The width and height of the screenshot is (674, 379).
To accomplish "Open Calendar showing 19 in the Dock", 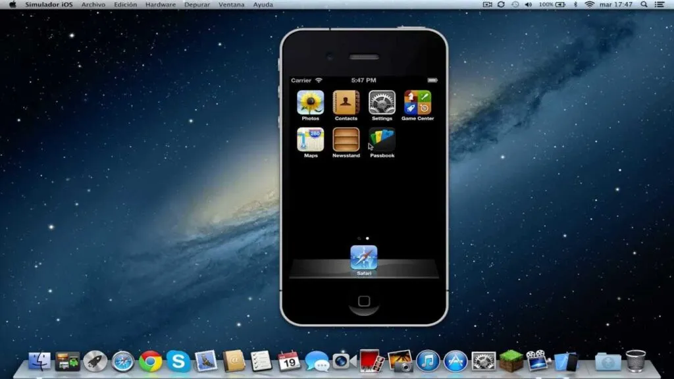I will 289,361.
